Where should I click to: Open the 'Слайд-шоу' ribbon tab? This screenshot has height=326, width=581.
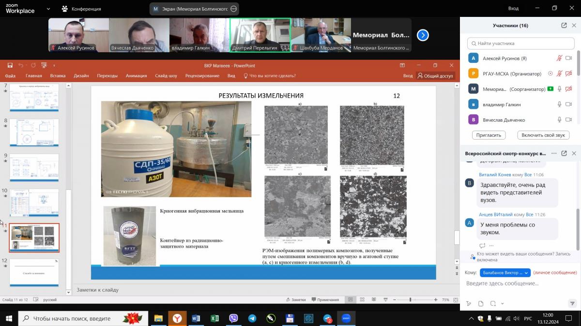(x=166, y=76)
